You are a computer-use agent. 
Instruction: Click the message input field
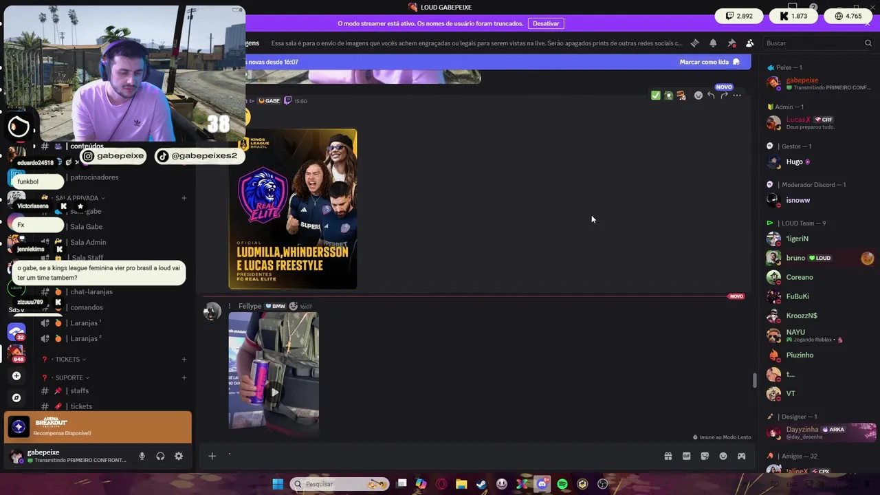pos(440,456)
